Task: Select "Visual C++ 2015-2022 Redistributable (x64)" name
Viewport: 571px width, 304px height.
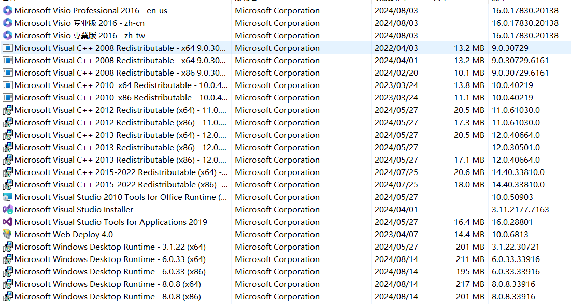Action: 121,172
